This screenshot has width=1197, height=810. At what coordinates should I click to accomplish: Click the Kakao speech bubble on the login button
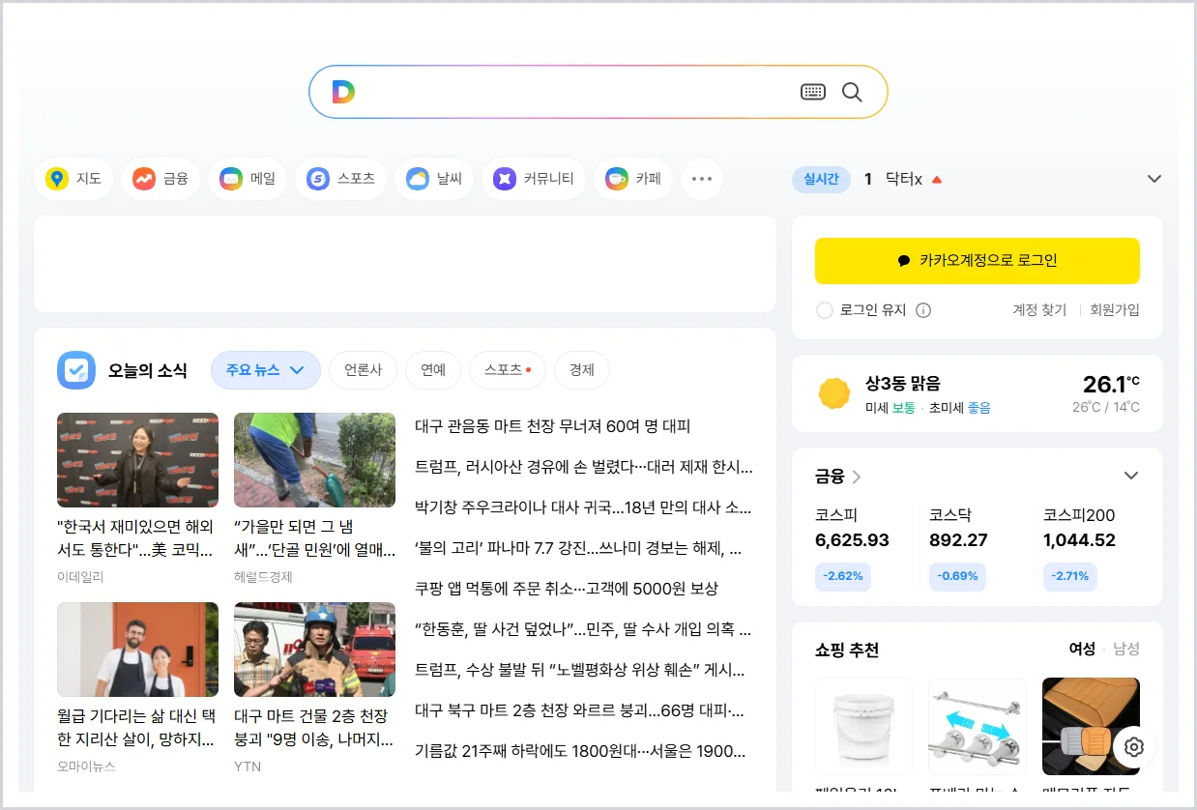pyautogui.click(x=904, y=261)
